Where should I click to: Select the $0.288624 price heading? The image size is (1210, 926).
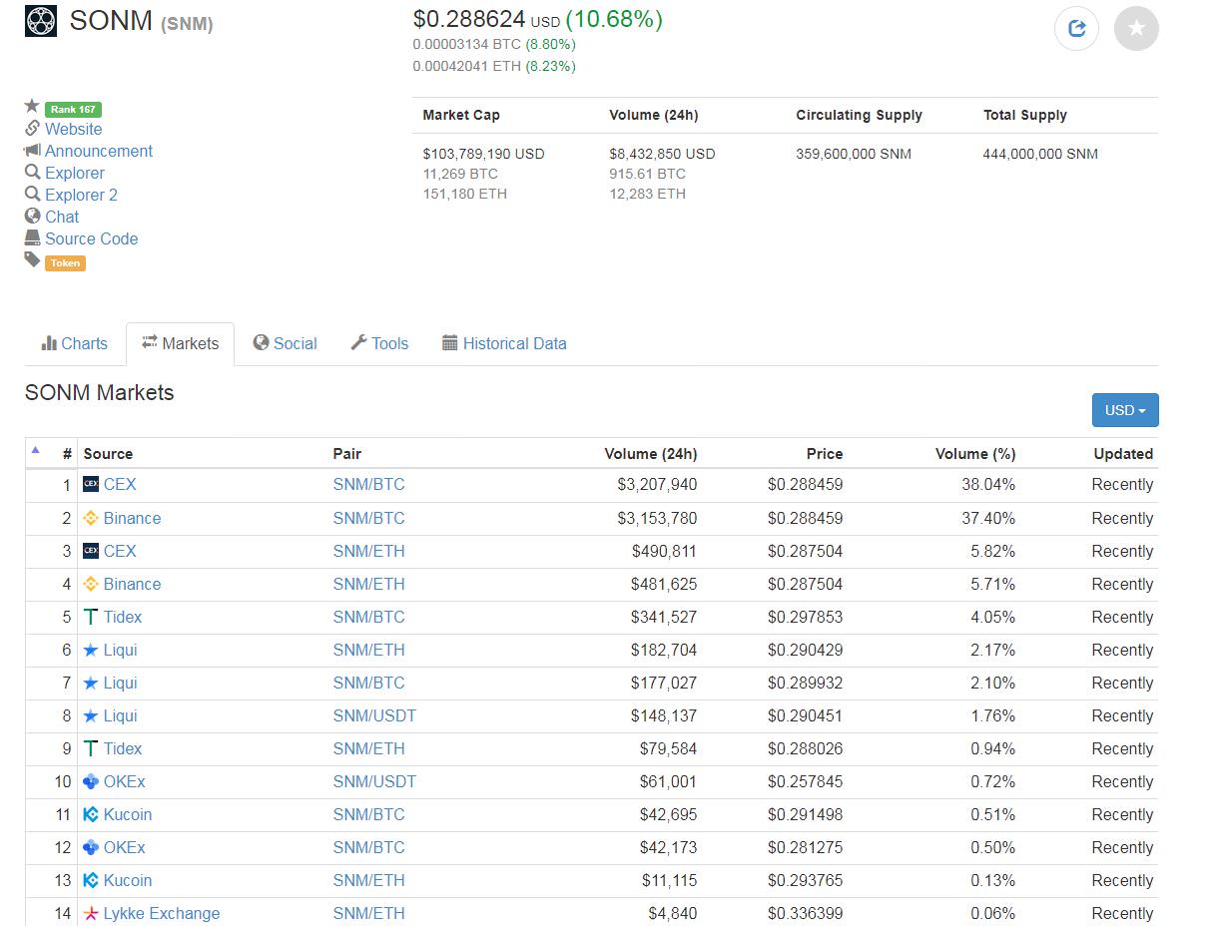coord(469,19)
